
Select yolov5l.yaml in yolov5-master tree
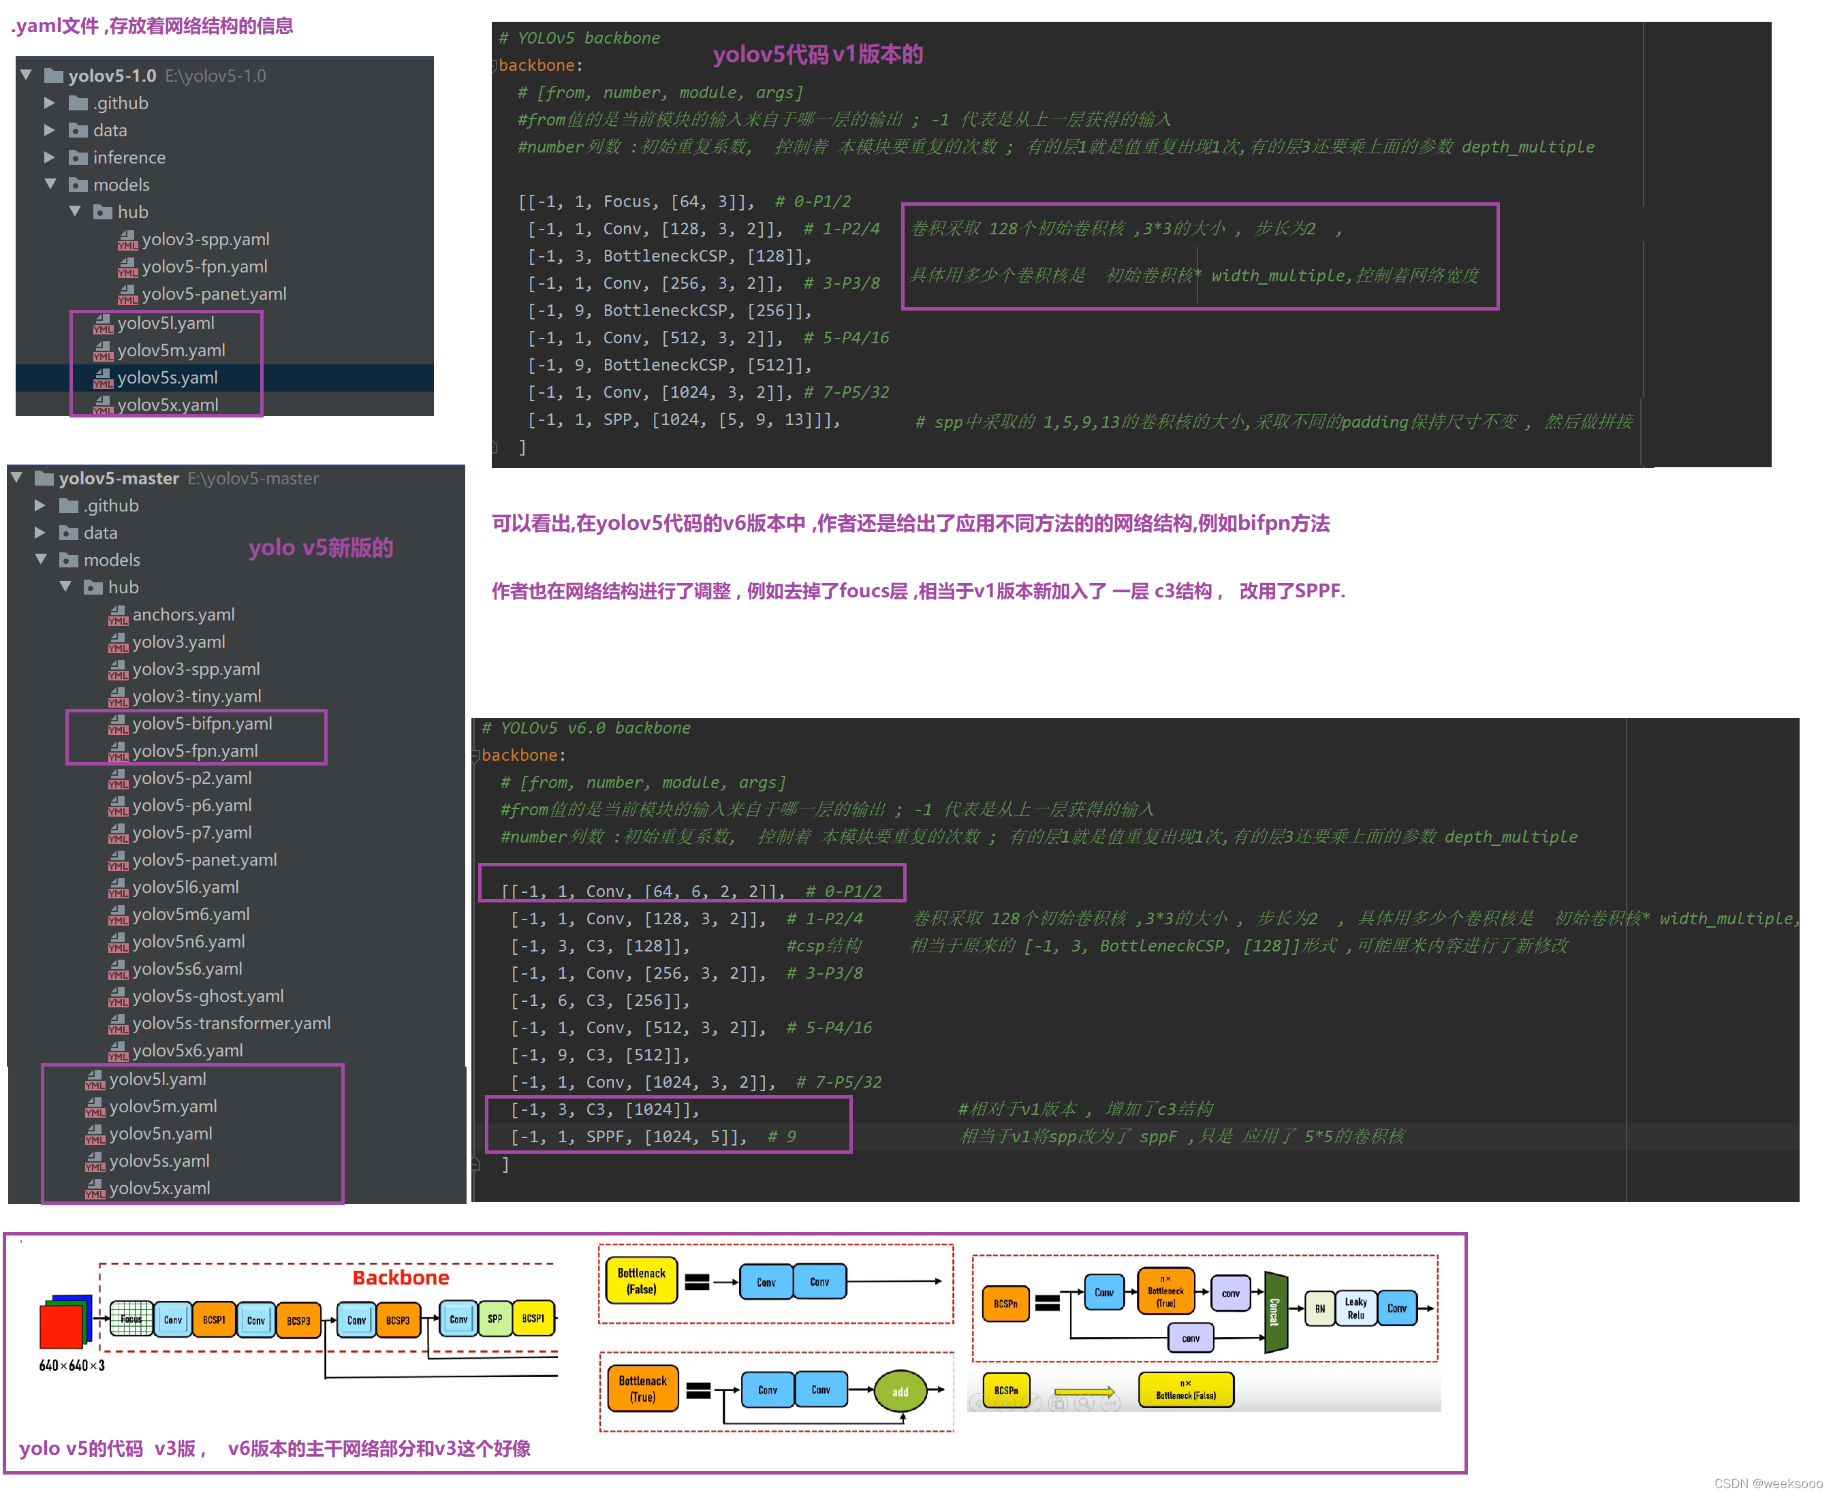coord(157,1080)
